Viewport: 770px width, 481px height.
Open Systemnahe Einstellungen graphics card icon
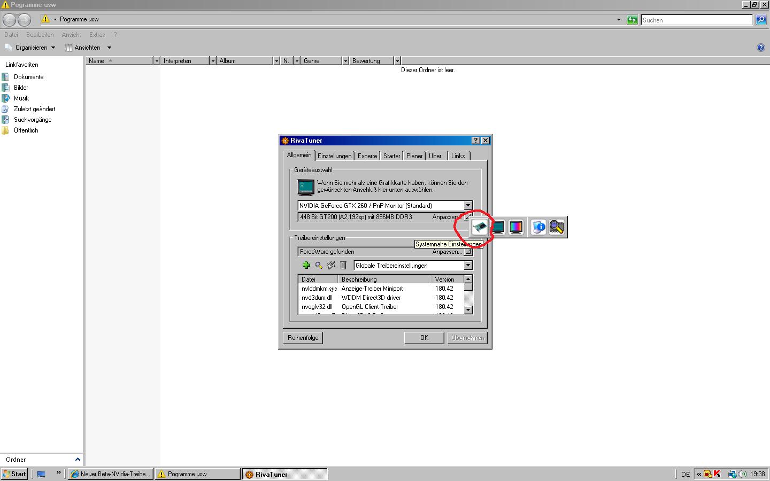click(480, 227)
